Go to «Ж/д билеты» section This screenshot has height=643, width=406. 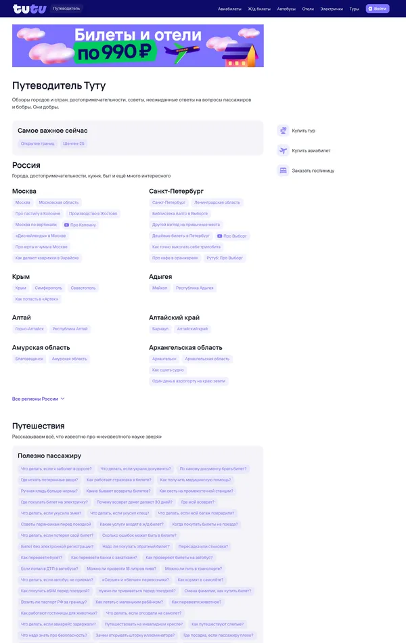tap(259, 9)
